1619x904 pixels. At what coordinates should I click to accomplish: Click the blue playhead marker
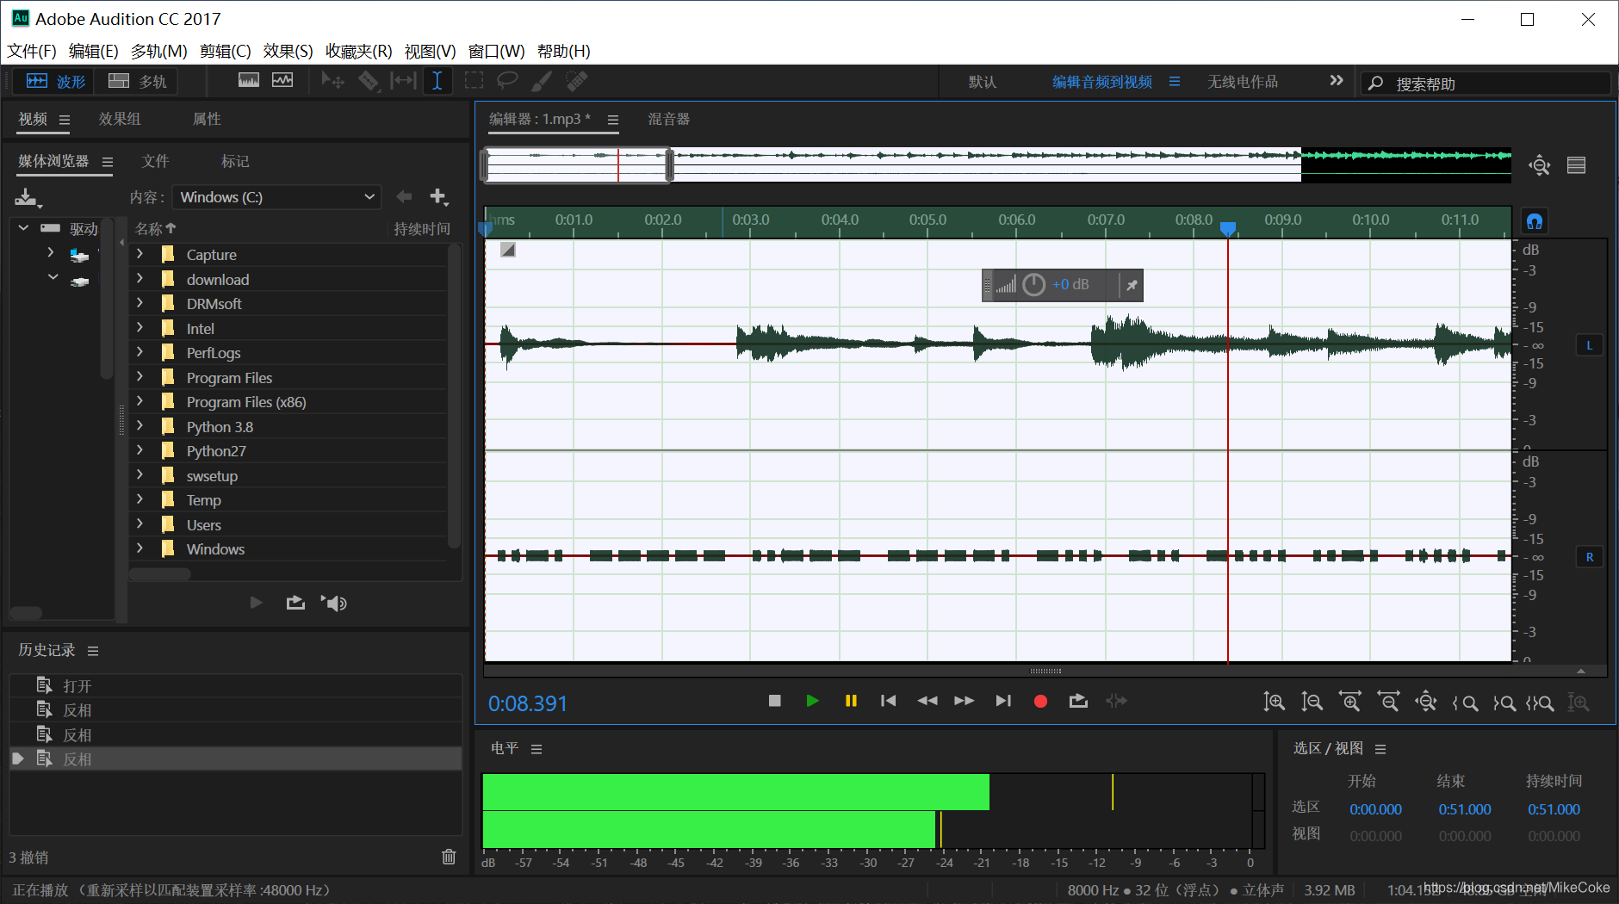tap(1228, 228)
